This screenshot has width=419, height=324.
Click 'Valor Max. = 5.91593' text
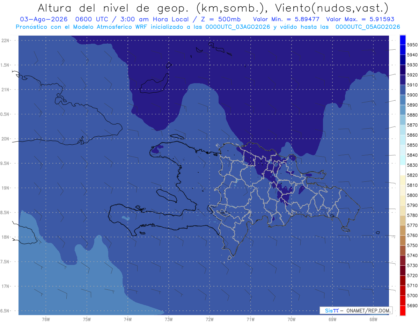360,19
